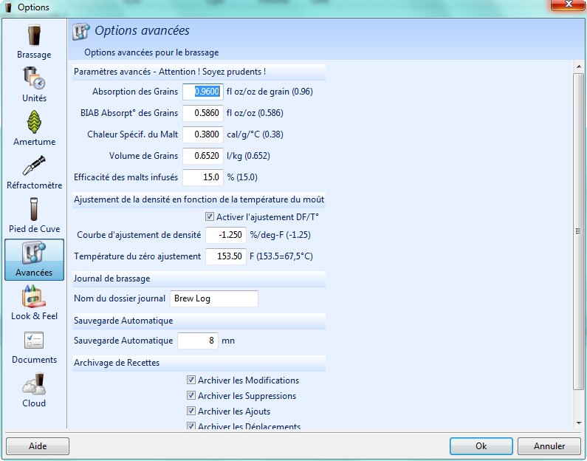Select the Réfractomètre options icon
Screen dimensions: 587x461
pyautogui.click(x=34, y=171)
